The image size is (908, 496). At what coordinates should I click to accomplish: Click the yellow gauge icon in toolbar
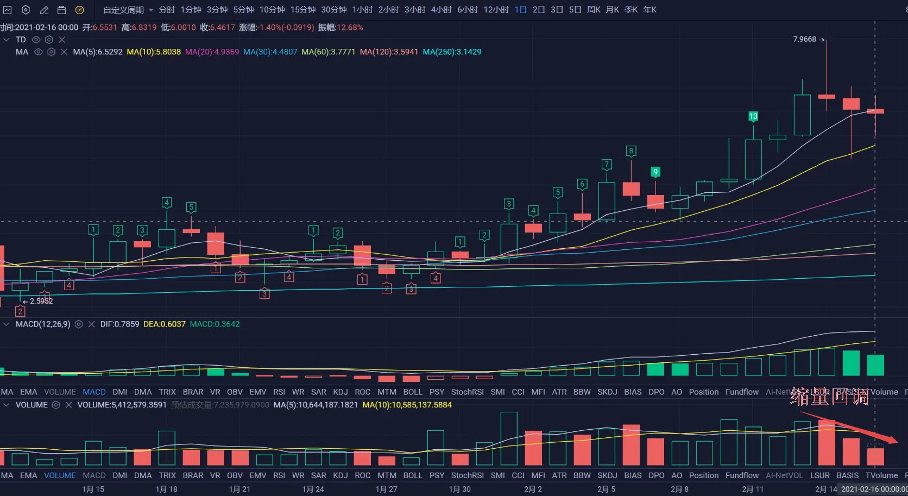pos(79,10)
